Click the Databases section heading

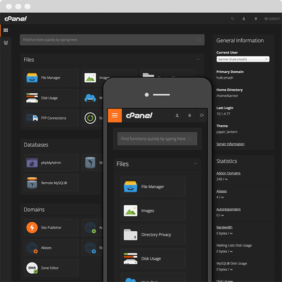click(x=36, y=144)
